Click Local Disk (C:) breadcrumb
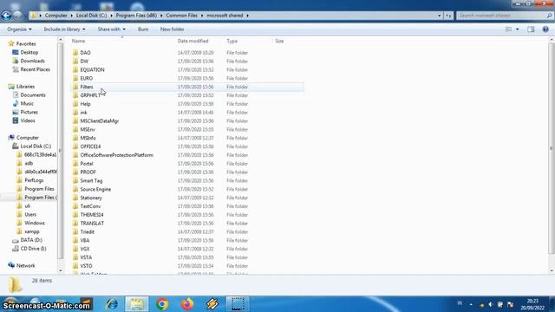Viewport: 555px width, 312px height. pyautogui.click(x=91, y=16)
